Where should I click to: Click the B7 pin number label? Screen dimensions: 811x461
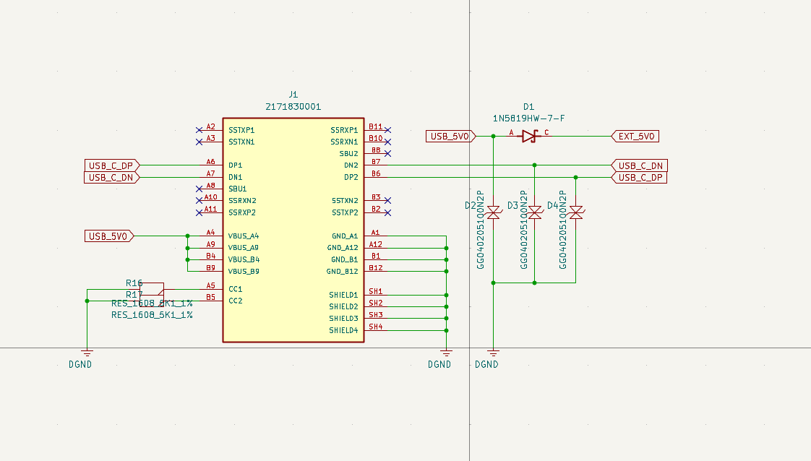tap(376, 162)
